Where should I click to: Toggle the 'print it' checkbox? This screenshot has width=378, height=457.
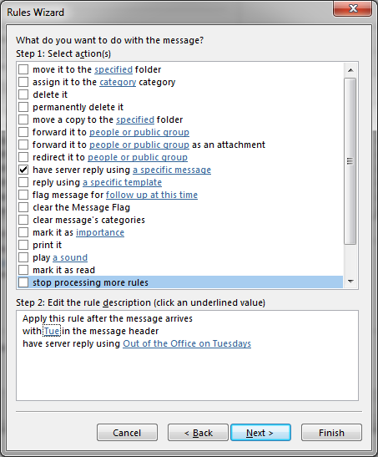pyautogui.click(x=23, y=245)
